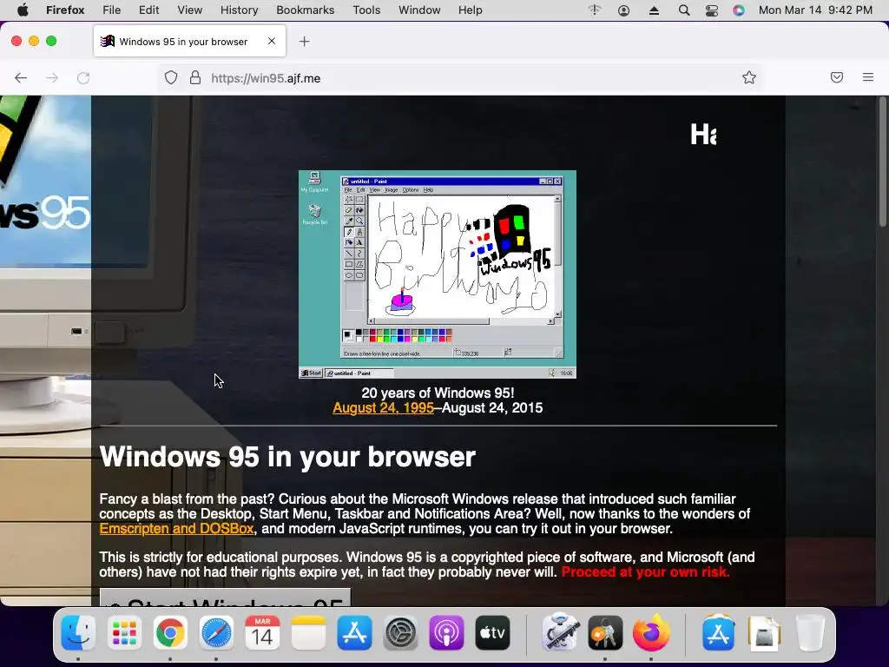Screen dimensions: 889x667
Task: Open tracking protection shield icon
Action: coord(171,77)
